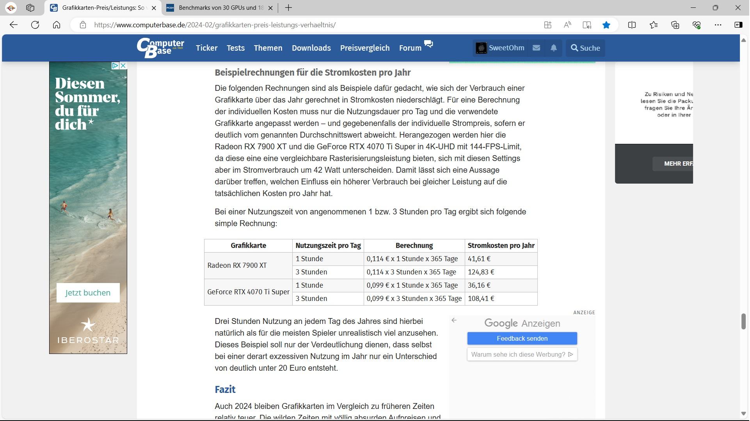
Task: Open the Tests menu item
Action: point(235,48)
